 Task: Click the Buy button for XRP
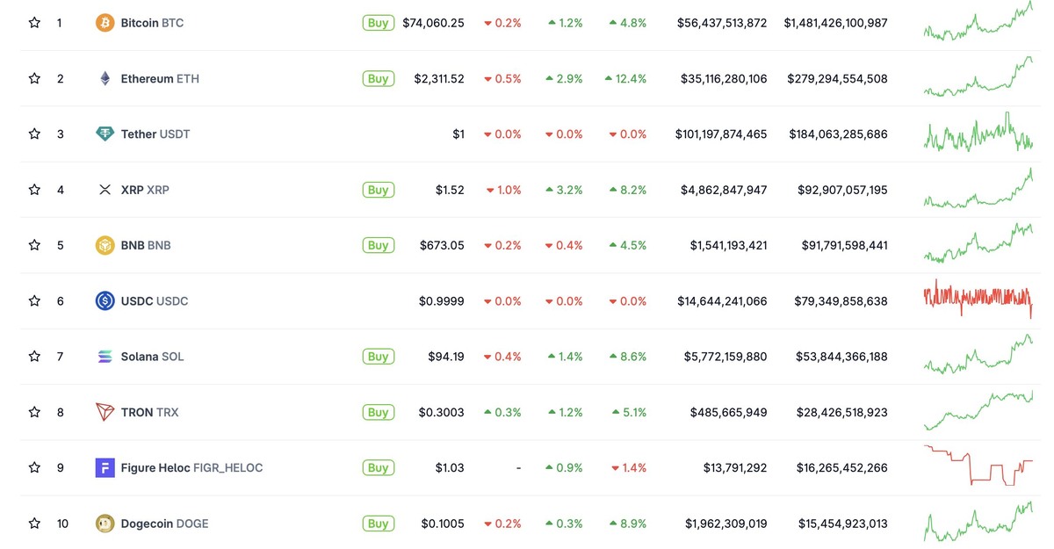tap(378, 190)
